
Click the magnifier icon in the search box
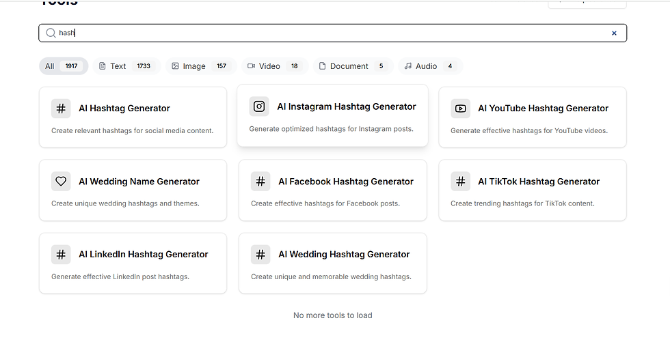click(51, 33)
